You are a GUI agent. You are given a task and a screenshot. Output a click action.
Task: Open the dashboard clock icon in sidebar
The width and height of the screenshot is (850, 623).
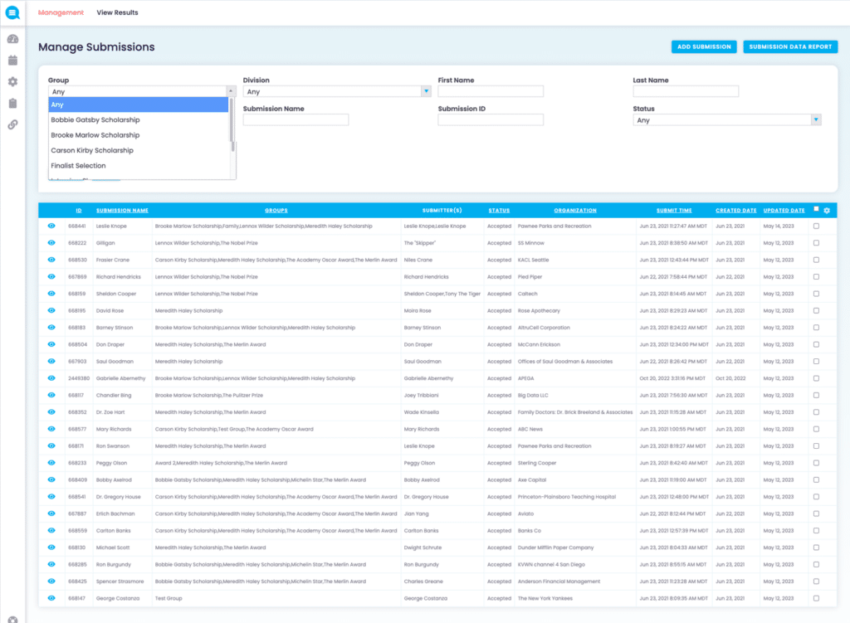coord(12,38)
